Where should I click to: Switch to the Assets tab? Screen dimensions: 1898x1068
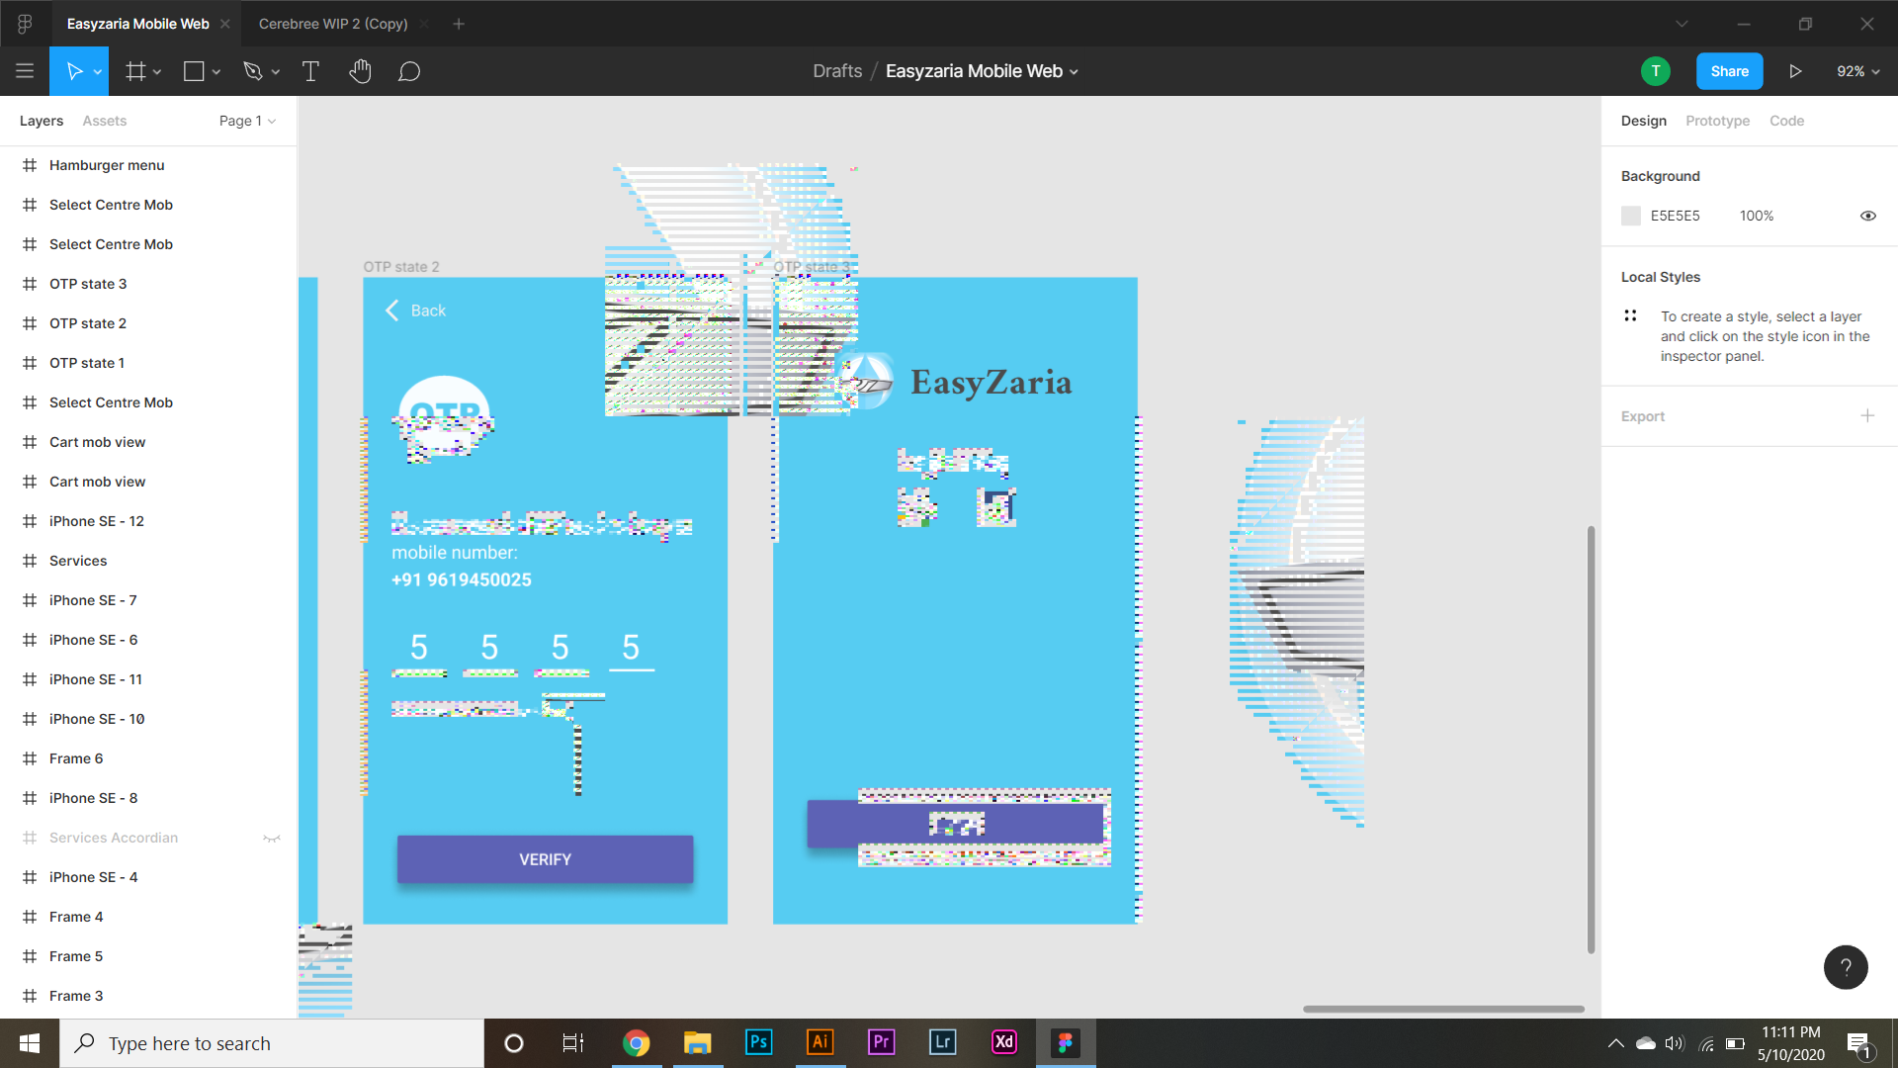click(104, 121)
